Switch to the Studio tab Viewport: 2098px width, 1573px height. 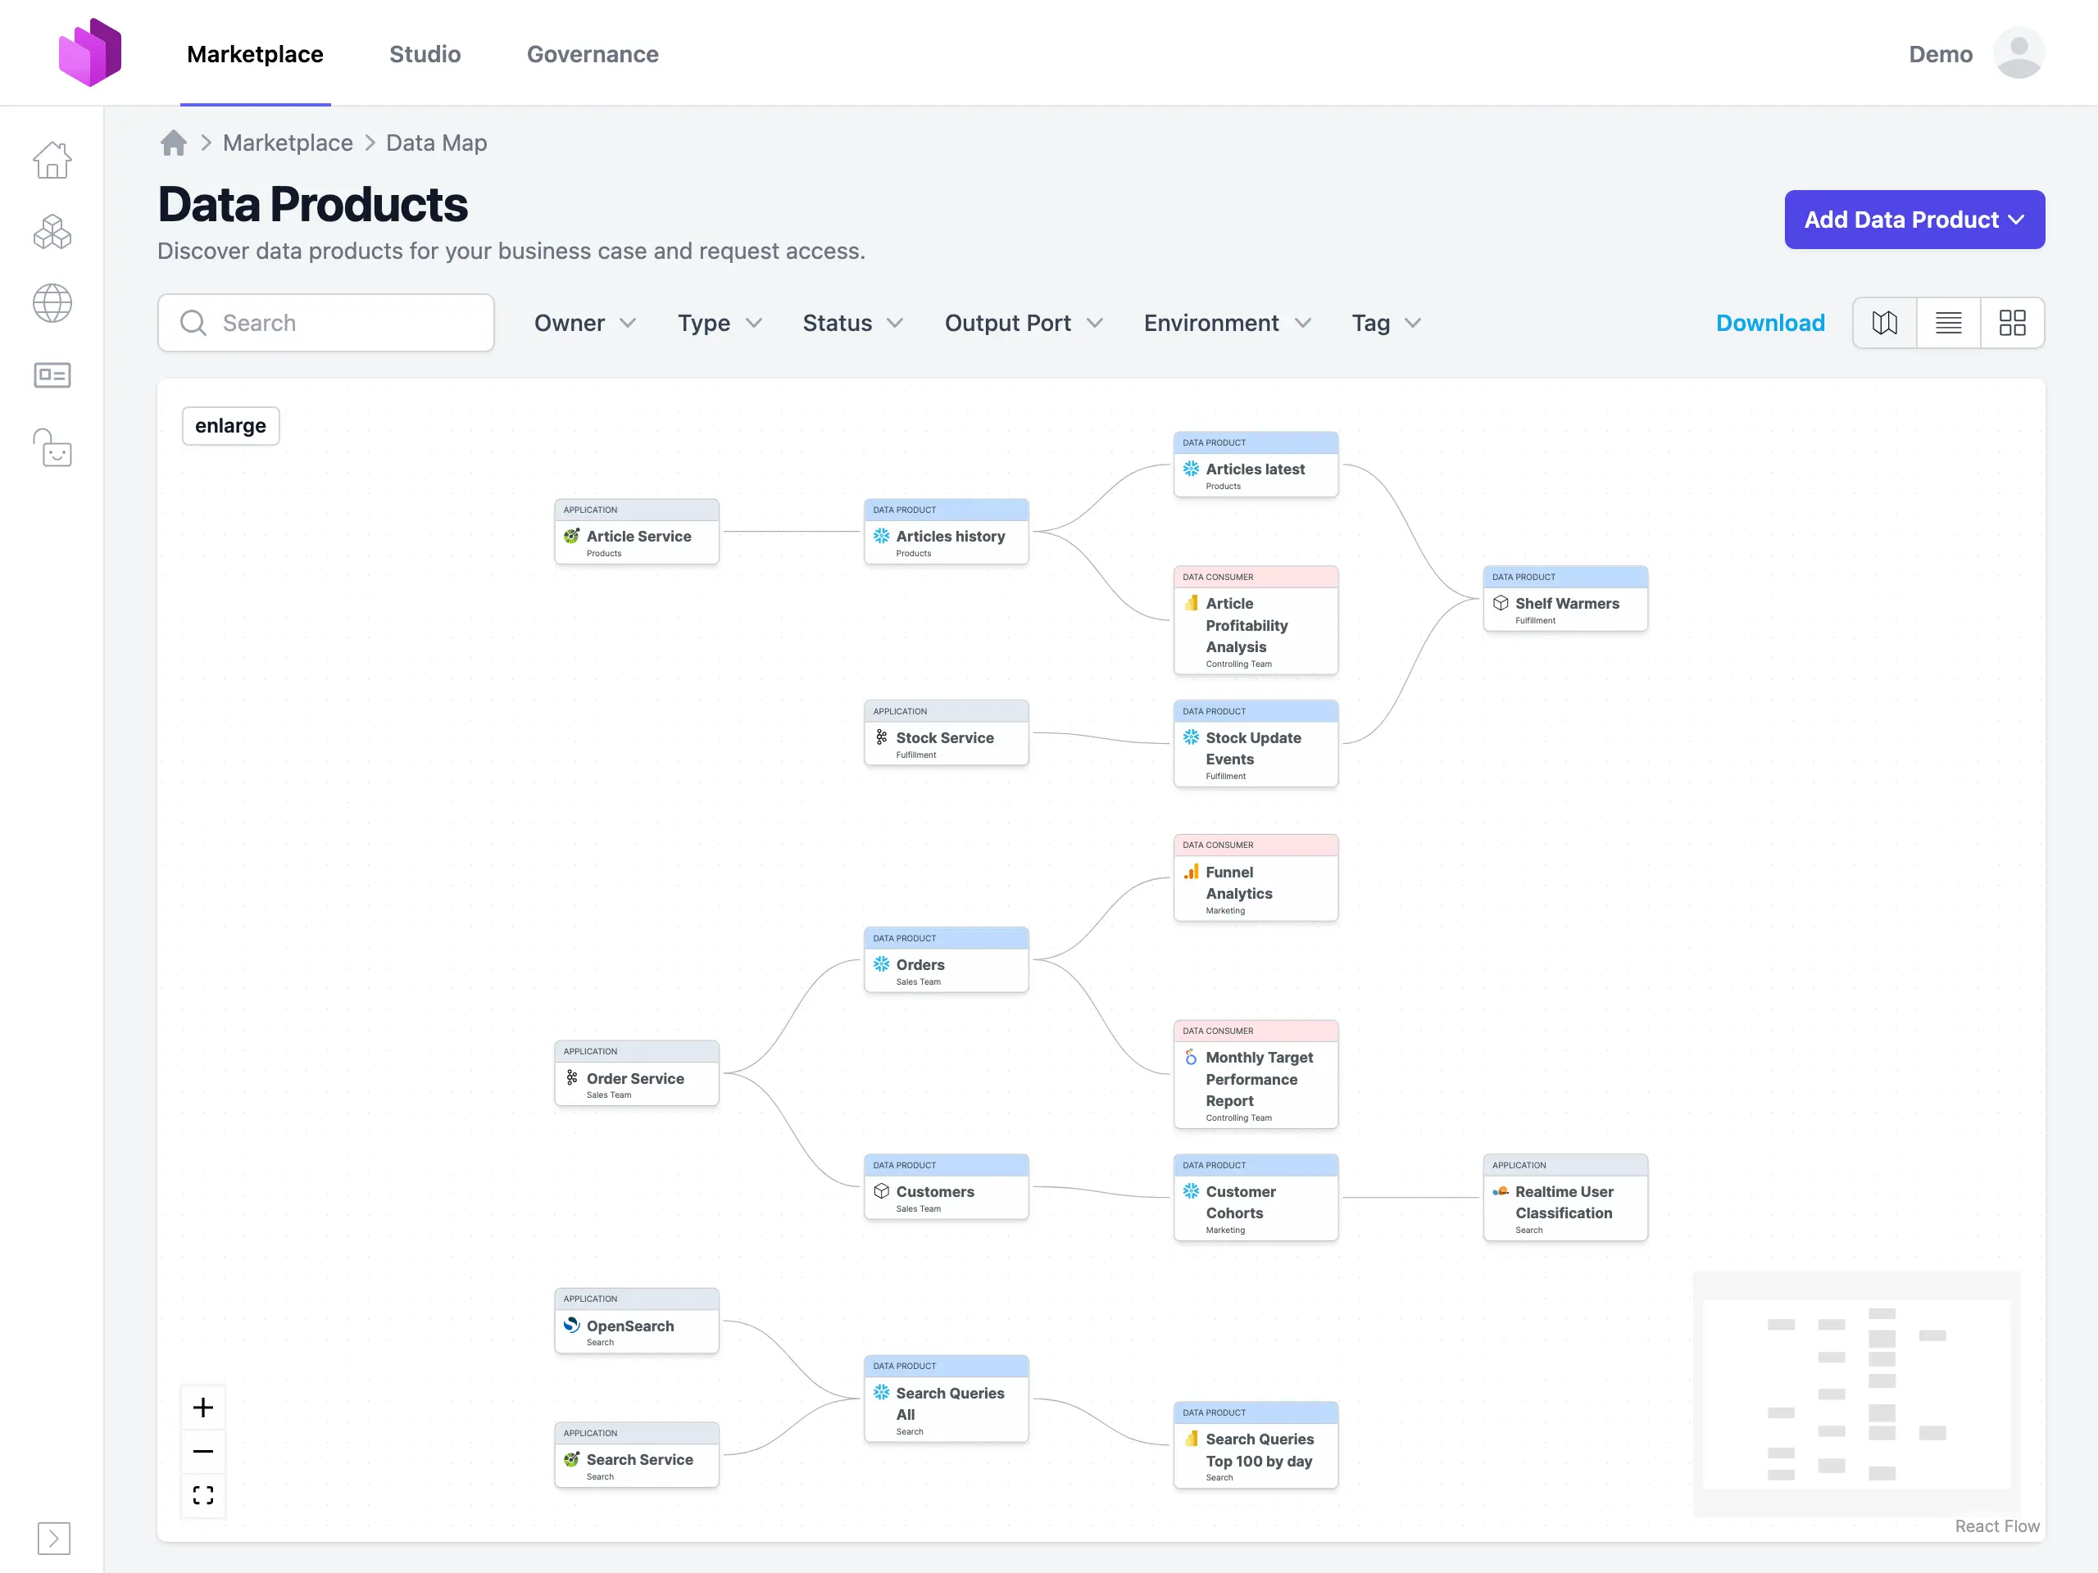[x=425, y=54]
